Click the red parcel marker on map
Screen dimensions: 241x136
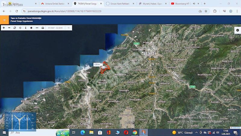104,67
